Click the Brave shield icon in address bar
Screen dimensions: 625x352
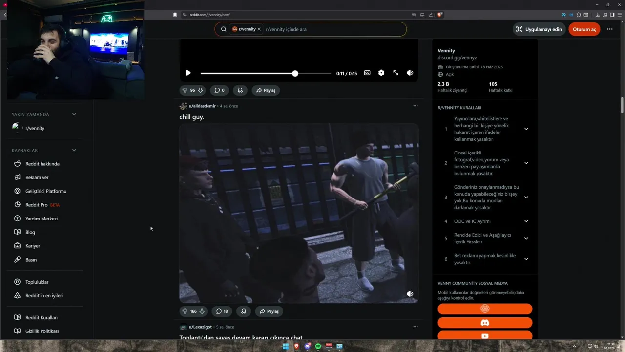tap(440, 15)
